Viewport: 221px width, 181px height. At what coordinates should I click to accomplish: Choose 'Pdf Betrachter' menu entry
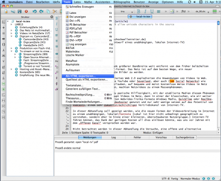coord(88,32)
